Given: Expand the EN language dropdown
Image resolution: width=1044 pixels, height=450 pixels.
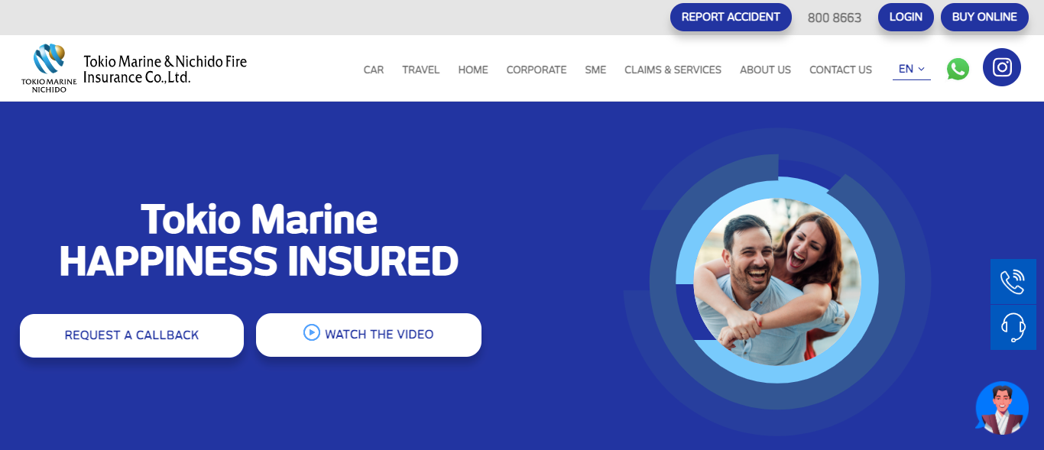Looking at the screenshot, I should [x=912, y=69].
